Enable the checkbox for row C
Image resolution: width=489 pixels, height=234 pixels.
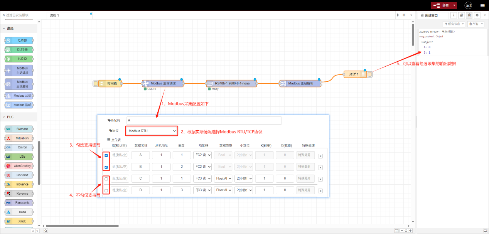tap(106, 179)
